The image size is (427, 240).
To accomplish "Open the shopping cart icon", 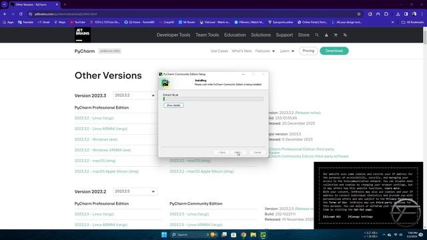I will coord(336,35).
